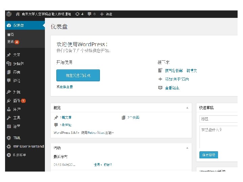The width and height of the screenshot is (243, 182).
Task: Click the view your site link
Action: click(172, 88)
